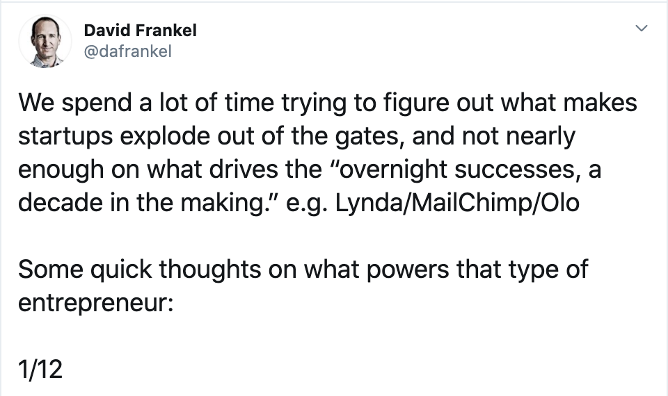Click the phrase "Some quick thoughts"
668x396 pixels.
(x=139, y=270)
